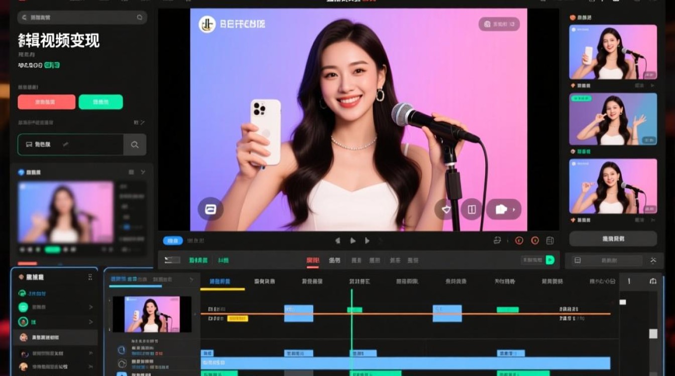Click the green button beside the red button
The image size is (675, 376).
(100, 102)
